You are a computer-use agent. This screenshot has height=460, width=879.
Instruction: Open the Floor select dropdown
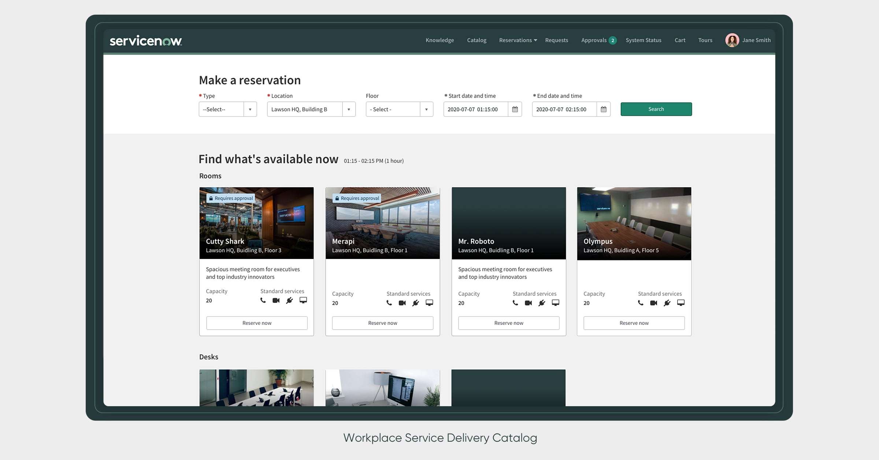pyautogui.click(x=399, y=109)
